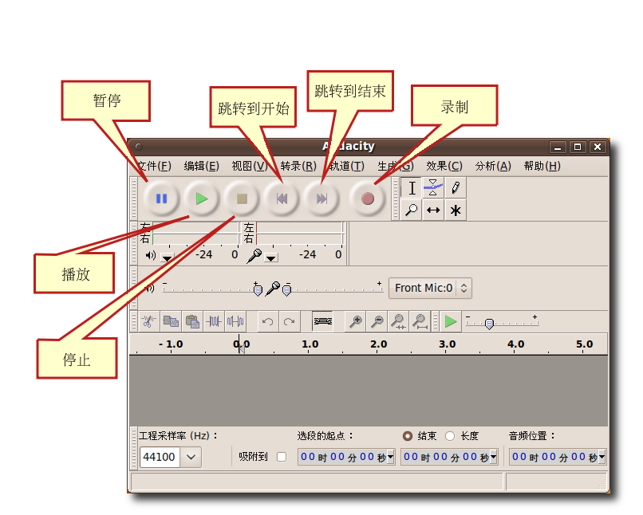Click the playback speed slider handle
The width and height of the screenshot is (643, 515).
point(489,324)
